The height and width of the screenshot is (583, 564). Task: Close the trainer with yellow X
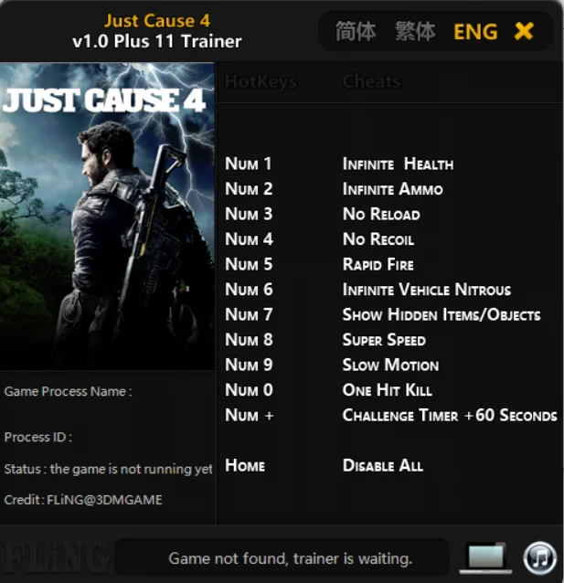524,31
